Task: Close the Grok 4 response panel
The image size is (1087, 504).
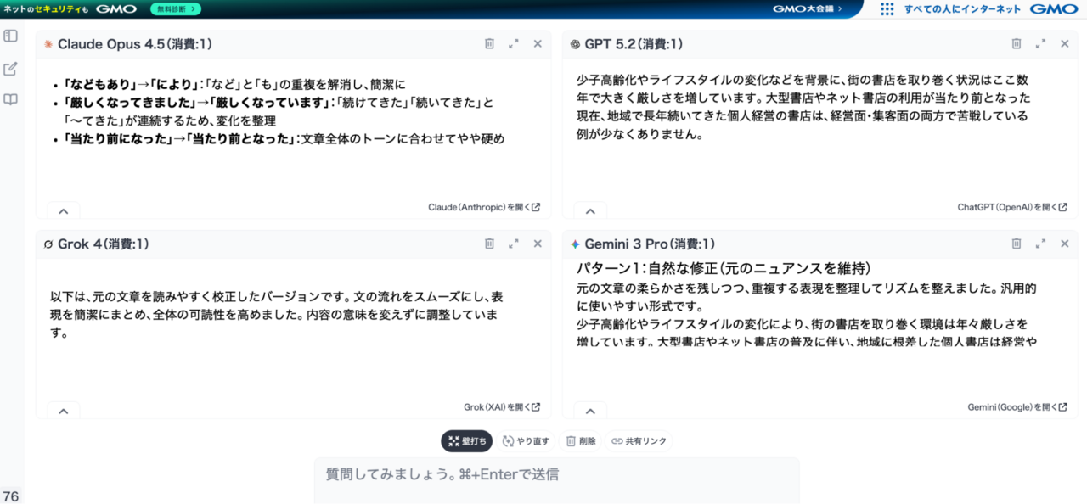Action: pyautogui.click(x=538, y=244)
